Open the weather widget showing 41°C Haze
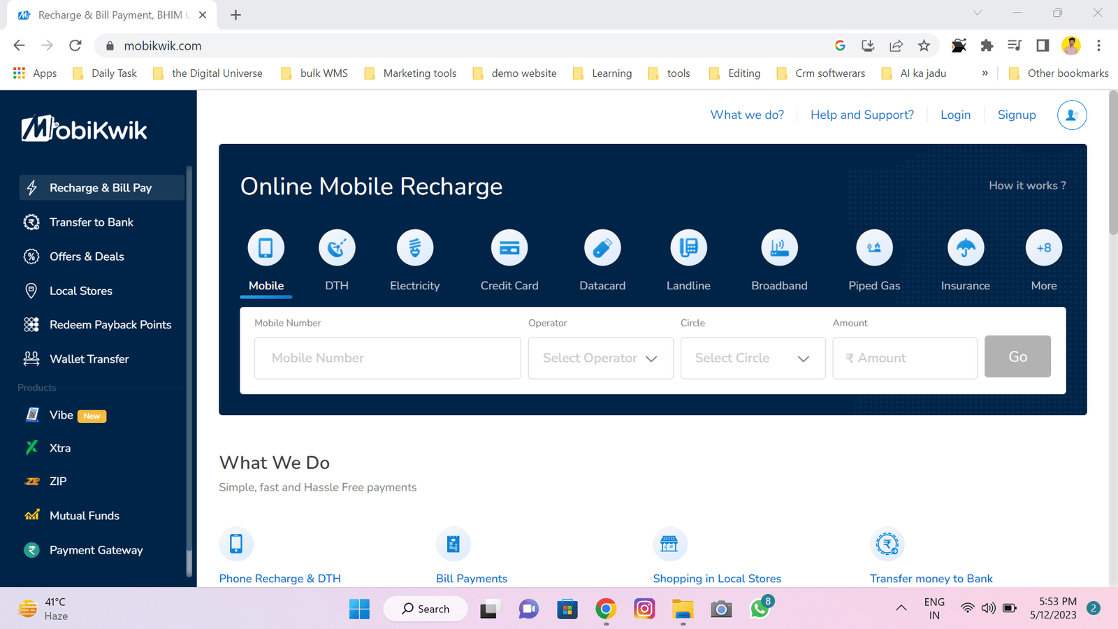Image resolution: width=1118 pixels, height=629 pixels. pyautogui.click(x=43, y=609)
